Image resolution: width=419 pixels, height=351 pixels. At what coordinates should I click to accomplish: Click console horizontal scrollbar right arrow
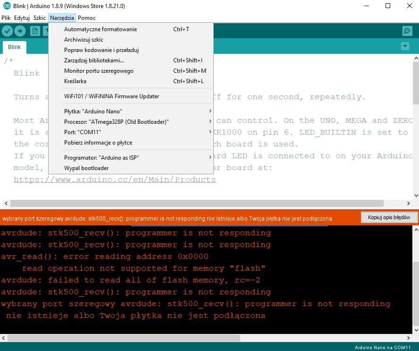[x=408, y=338]
